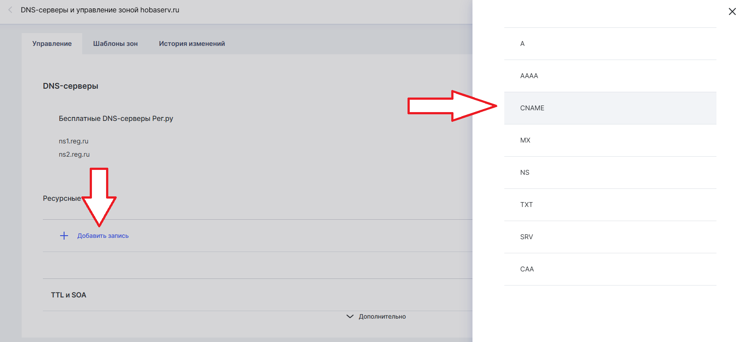Open the Управление tab
This screenshot has width=739, height=342.
(x=52, y=44)
